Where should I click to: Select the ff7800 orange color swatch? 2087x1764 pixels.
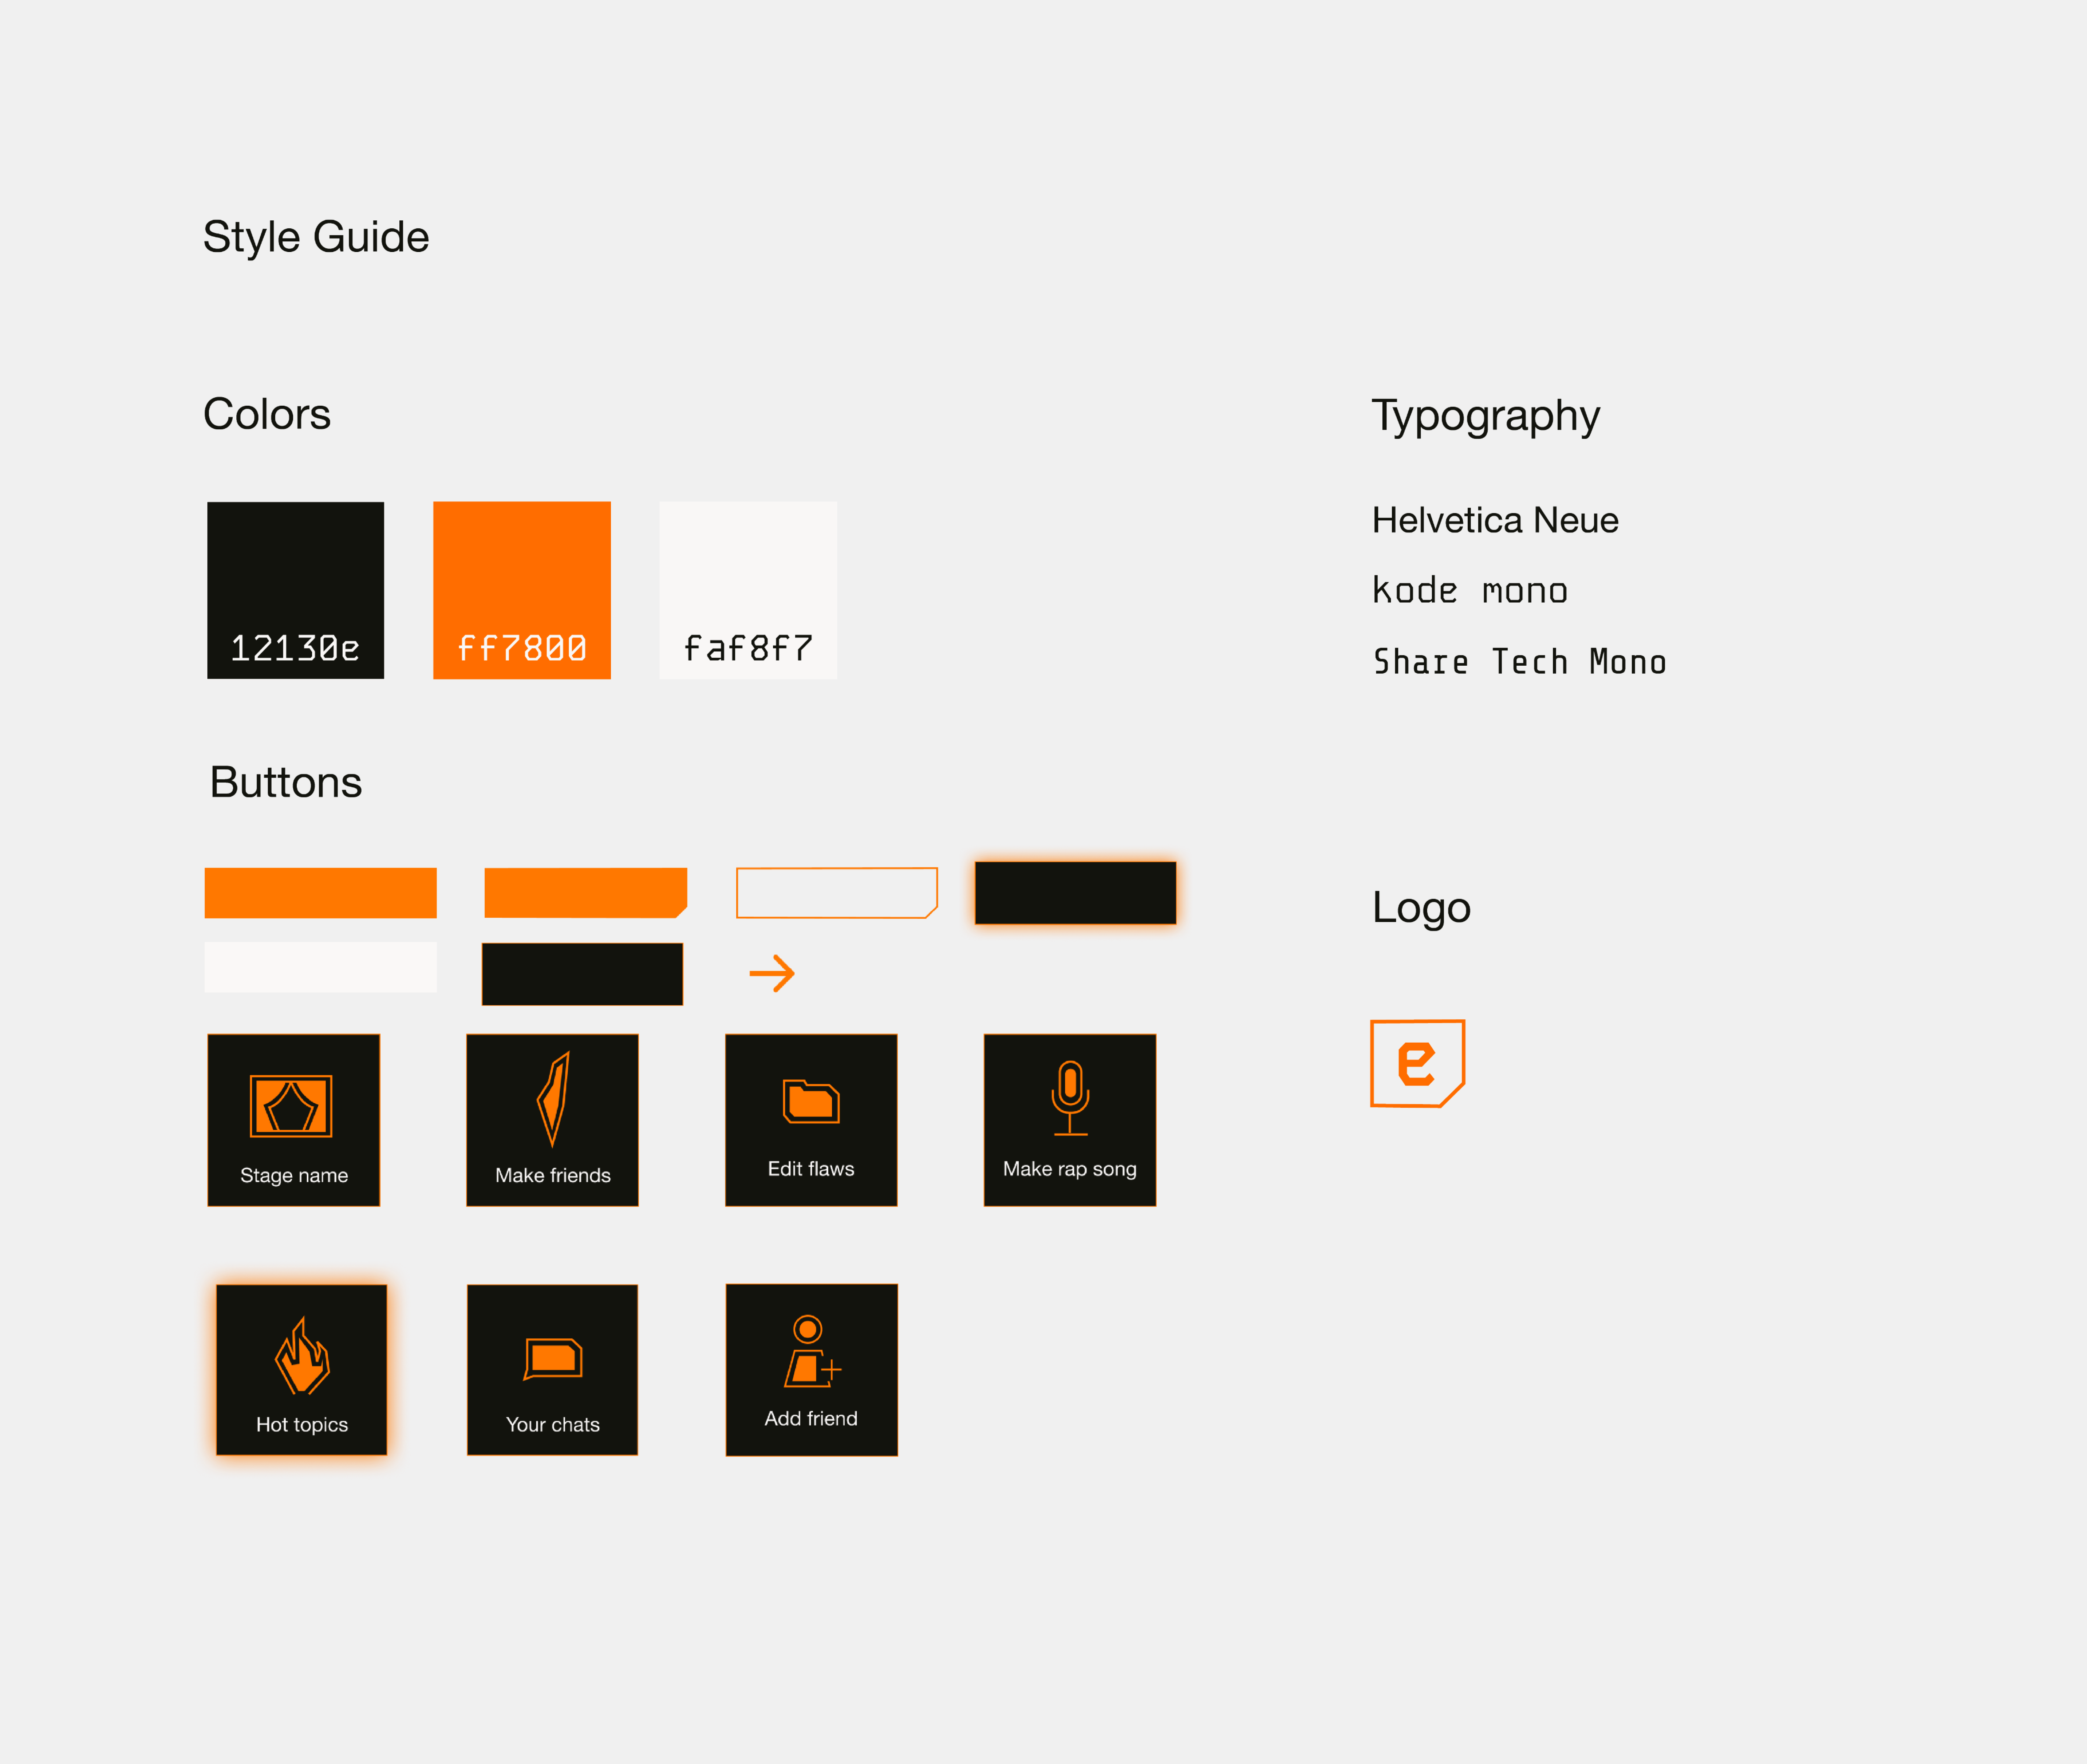[x=522, y=590]
